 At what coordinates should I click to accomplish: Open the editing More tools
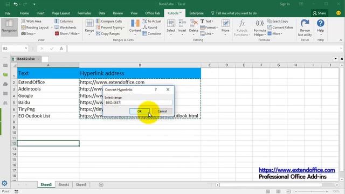[225, 28]
